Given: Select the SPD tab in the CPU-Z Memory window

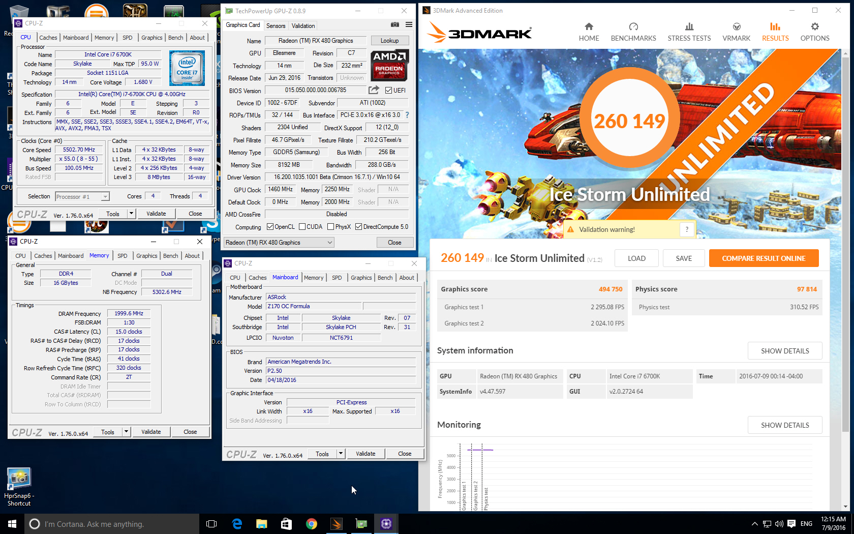Looking at the screenshot, I should [123, 256].
